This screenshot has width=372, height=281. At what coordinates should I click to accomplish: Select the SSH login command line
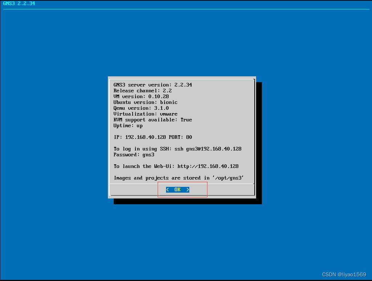coord(178,149)
